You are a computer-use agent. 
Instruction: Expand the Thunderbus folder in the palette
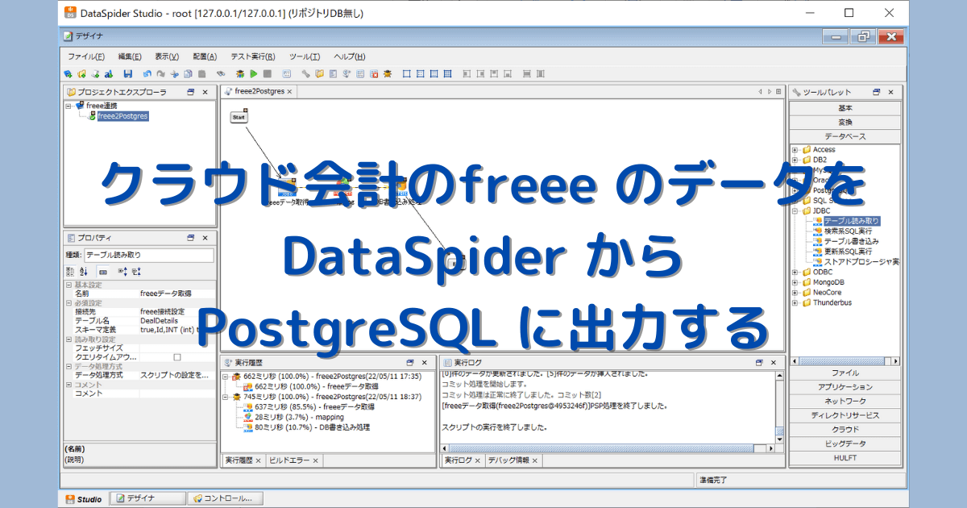click(795, 302)
